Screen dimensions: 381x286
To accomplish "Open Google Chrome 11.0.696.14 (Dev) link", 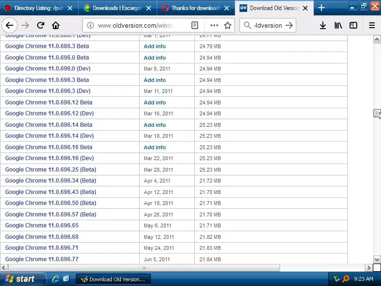I will point(50,136).
